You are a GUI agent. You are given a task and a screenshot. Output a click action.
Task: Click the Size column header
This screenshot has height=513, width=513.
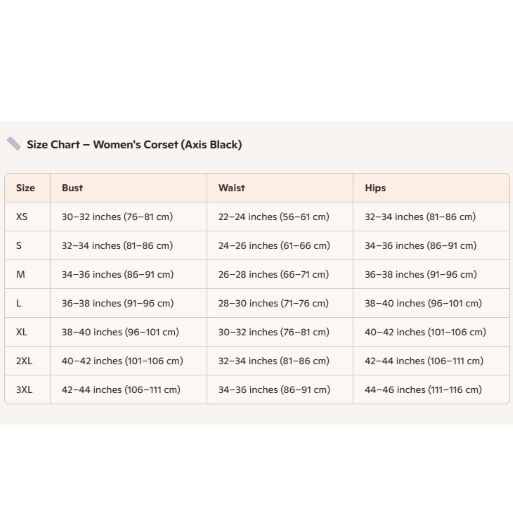(x=25, y=188)
